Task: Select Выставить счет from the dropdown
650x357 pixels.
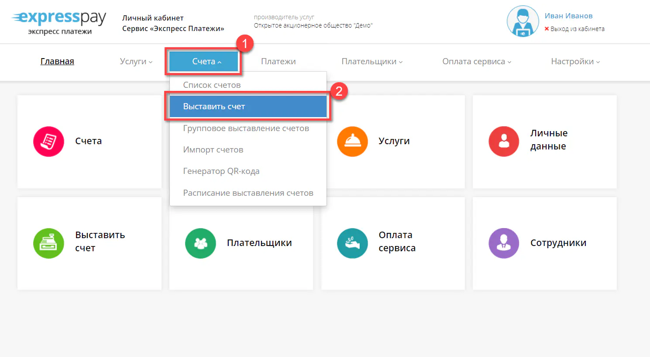Action: 214,107
